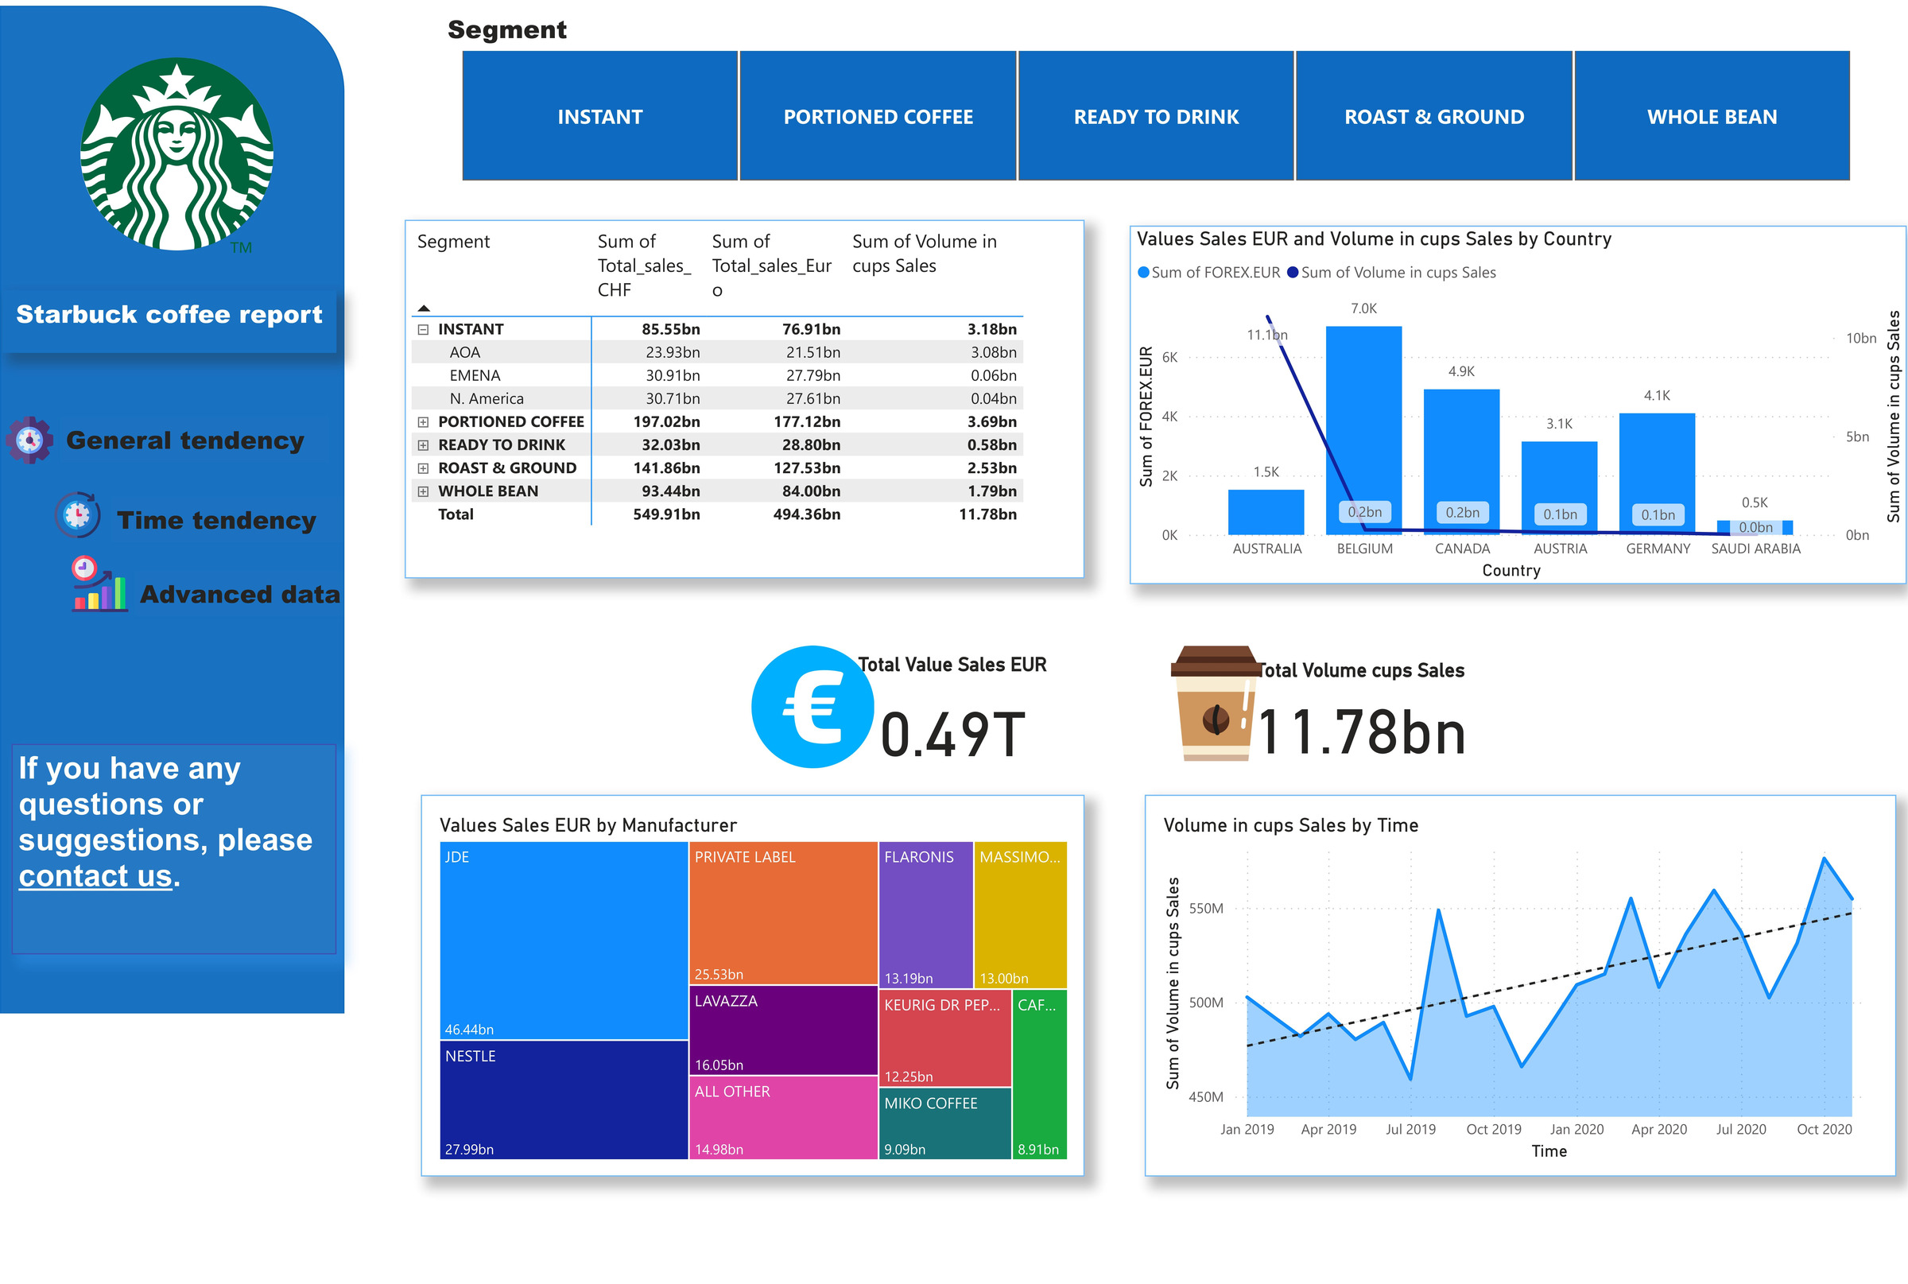Sort by Sum of Total_sales_CHF header
This screenshot has height=1284, width=1908.
(x=644, y=266)
